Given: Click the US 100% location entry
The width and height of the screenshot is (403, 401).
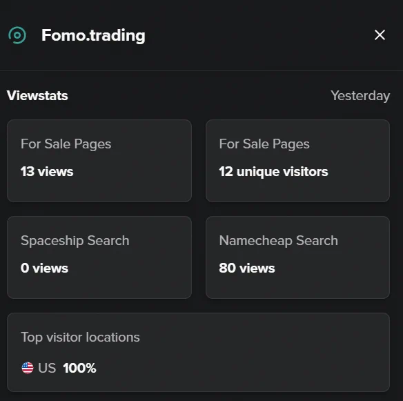Looking at the screenshot, I should tap(59, 368).
